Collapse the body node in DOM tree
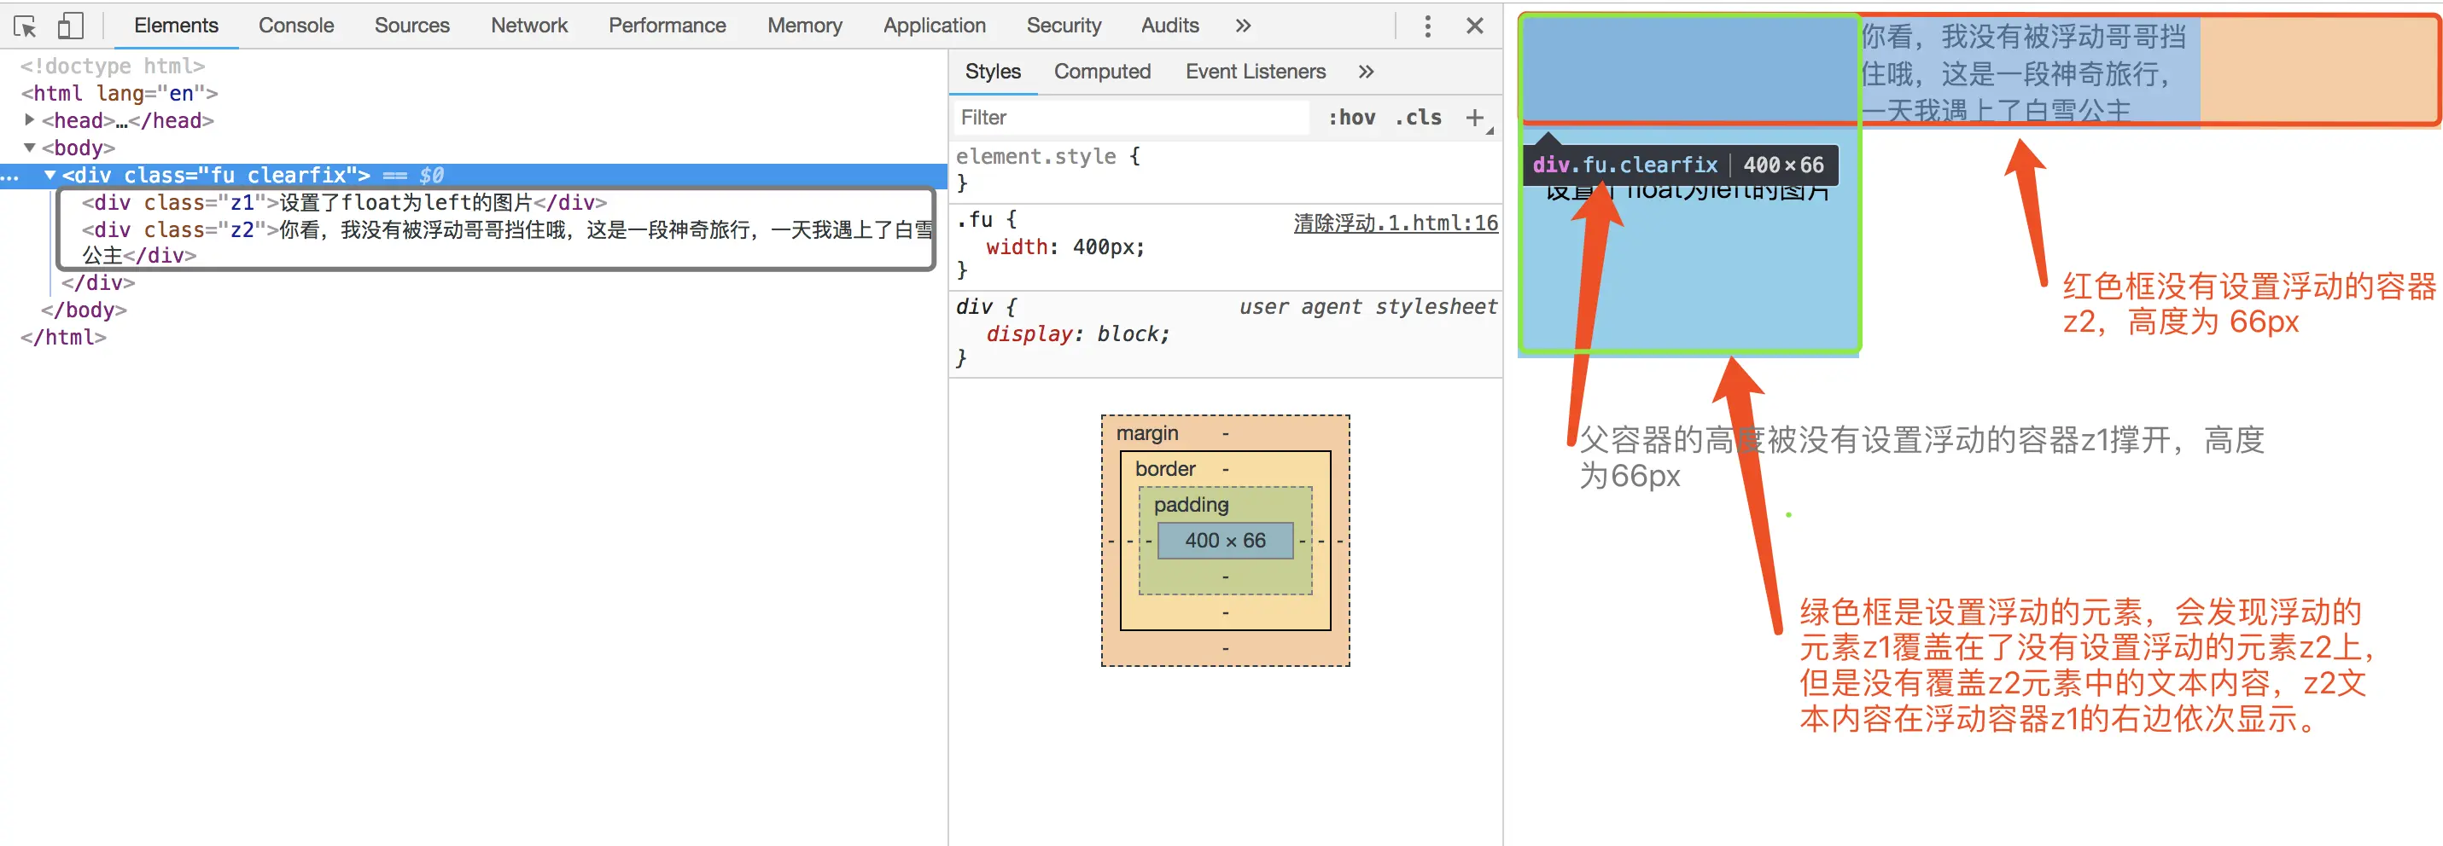Viewport: 2443px width, 846px height. [29, 148]
